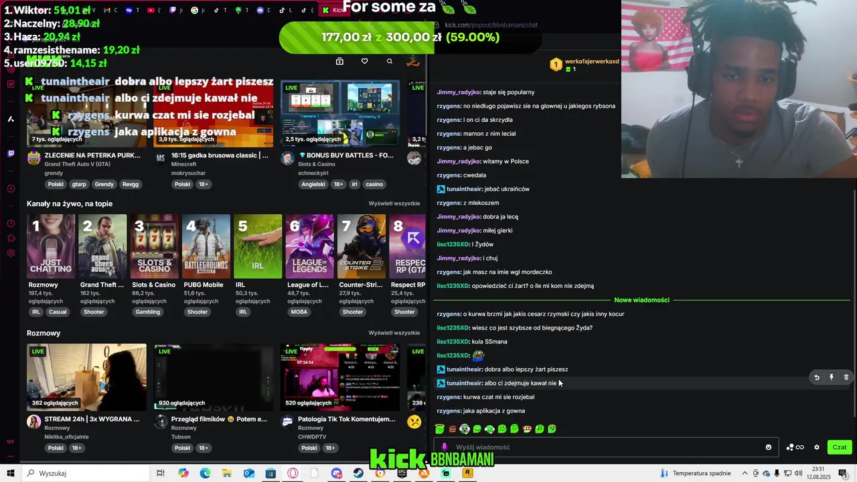Open the 930 oglądających stream thumbnail
The width and height of the screenshot is (857, 482).
(x=213, y=377)
